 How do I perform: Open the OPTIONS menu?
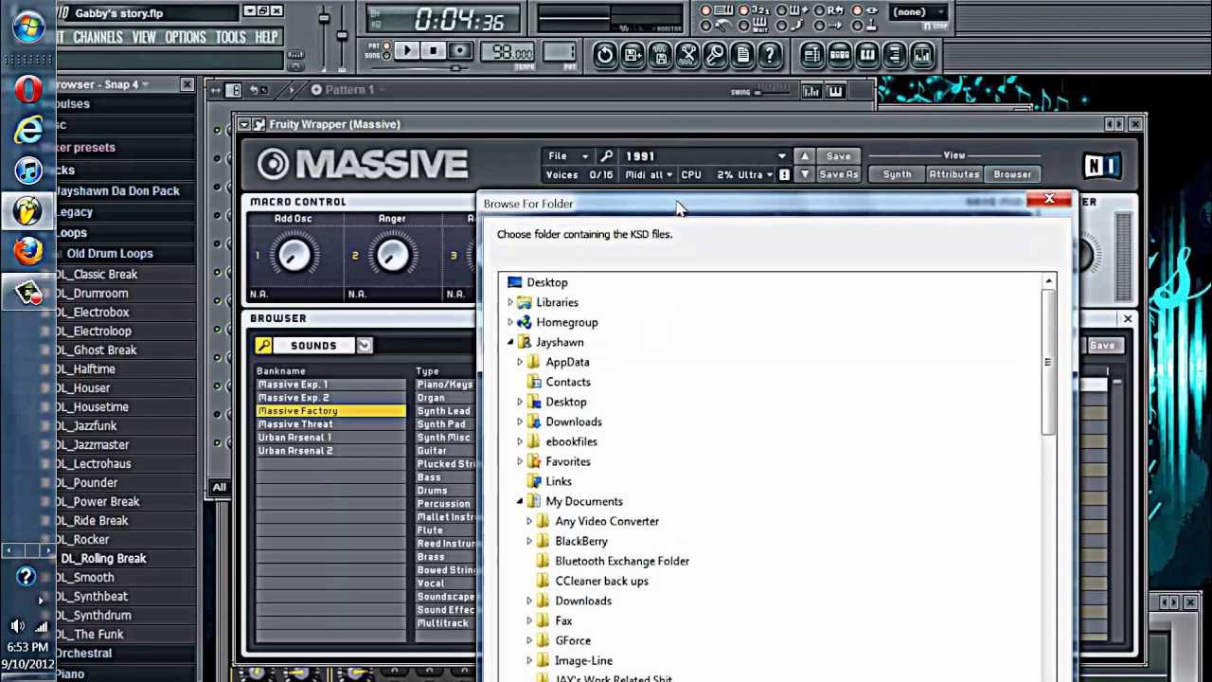pyautogui.click(x=186, y=37)
